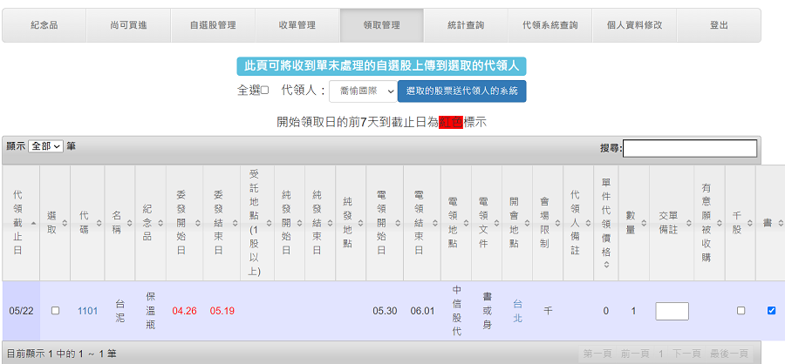The width and height of the screenshot is (785, 364).
Task: Check the 選取 box for 台泥 row
Action: coord(56,311)
